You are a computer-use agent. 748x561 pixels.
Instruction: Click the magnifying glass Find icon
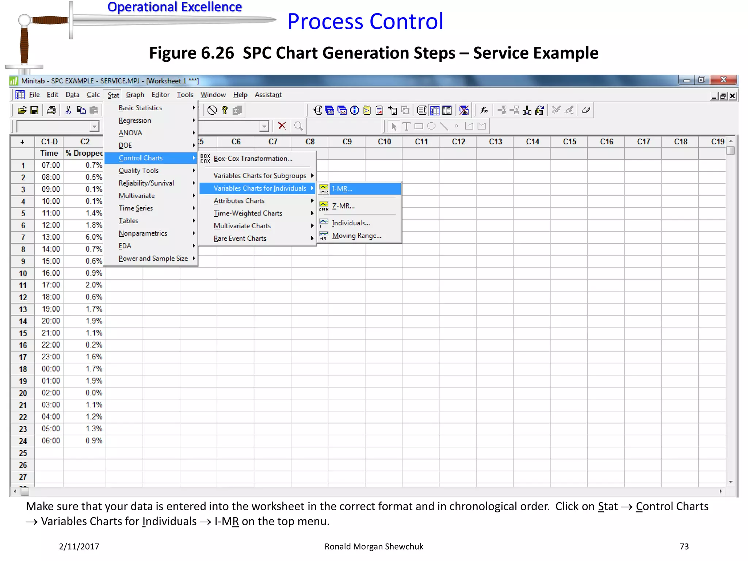pos(298,126)
